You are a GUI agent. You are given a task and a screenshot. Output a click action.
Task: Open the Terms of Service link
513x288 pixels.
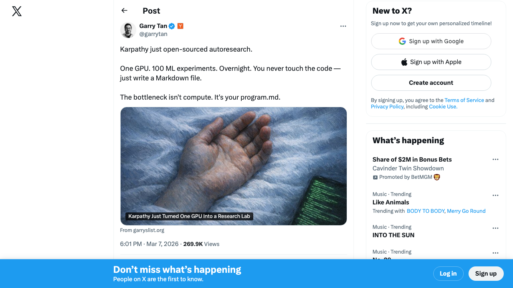click(464, 100)
